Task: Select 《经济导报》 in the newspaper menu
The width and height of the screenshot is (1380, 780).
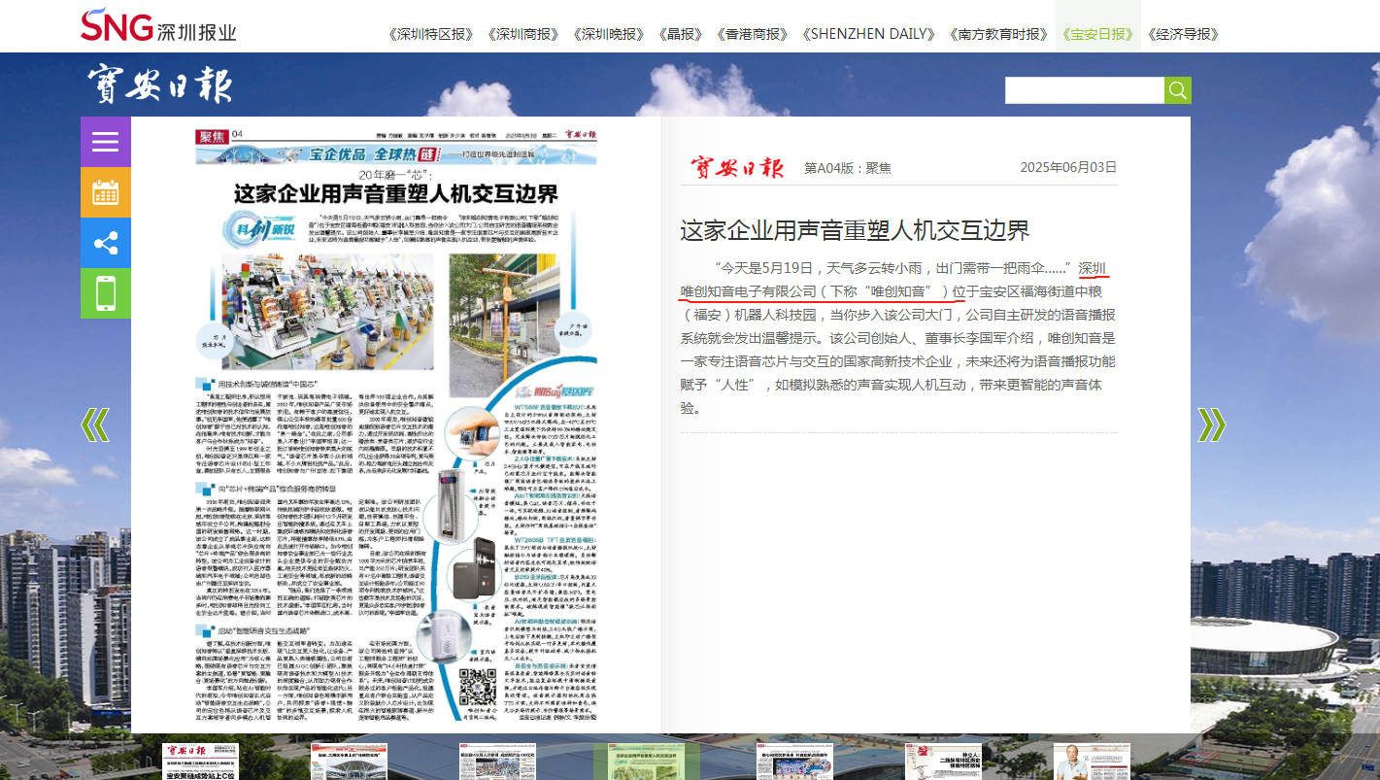Action: tap(1183, 34)
